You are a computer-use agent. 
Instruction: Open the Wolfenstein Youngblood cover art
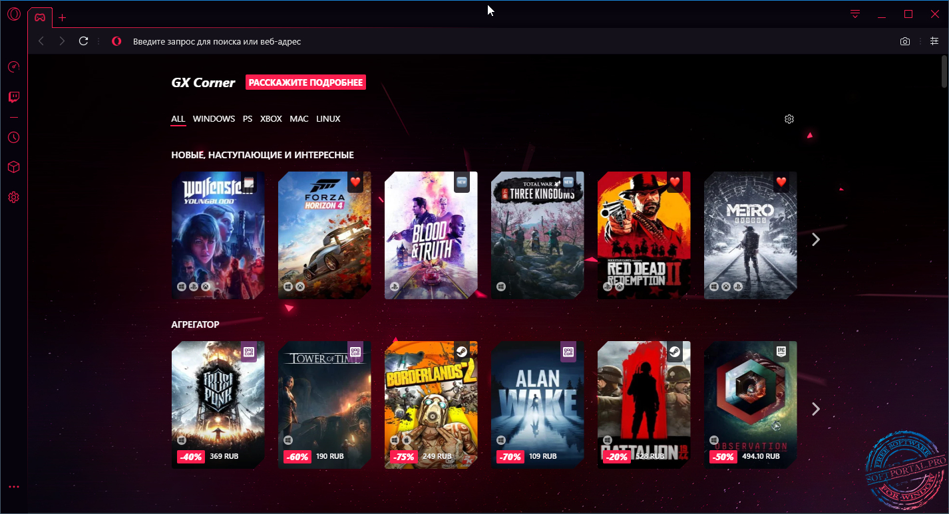tap(218, 235)
